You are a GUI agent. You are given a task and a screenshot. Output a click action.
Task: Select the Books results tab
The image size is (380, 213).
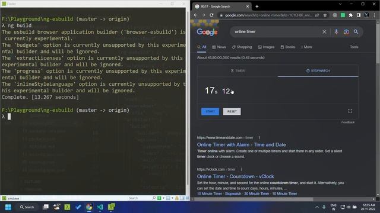point(287,47)
